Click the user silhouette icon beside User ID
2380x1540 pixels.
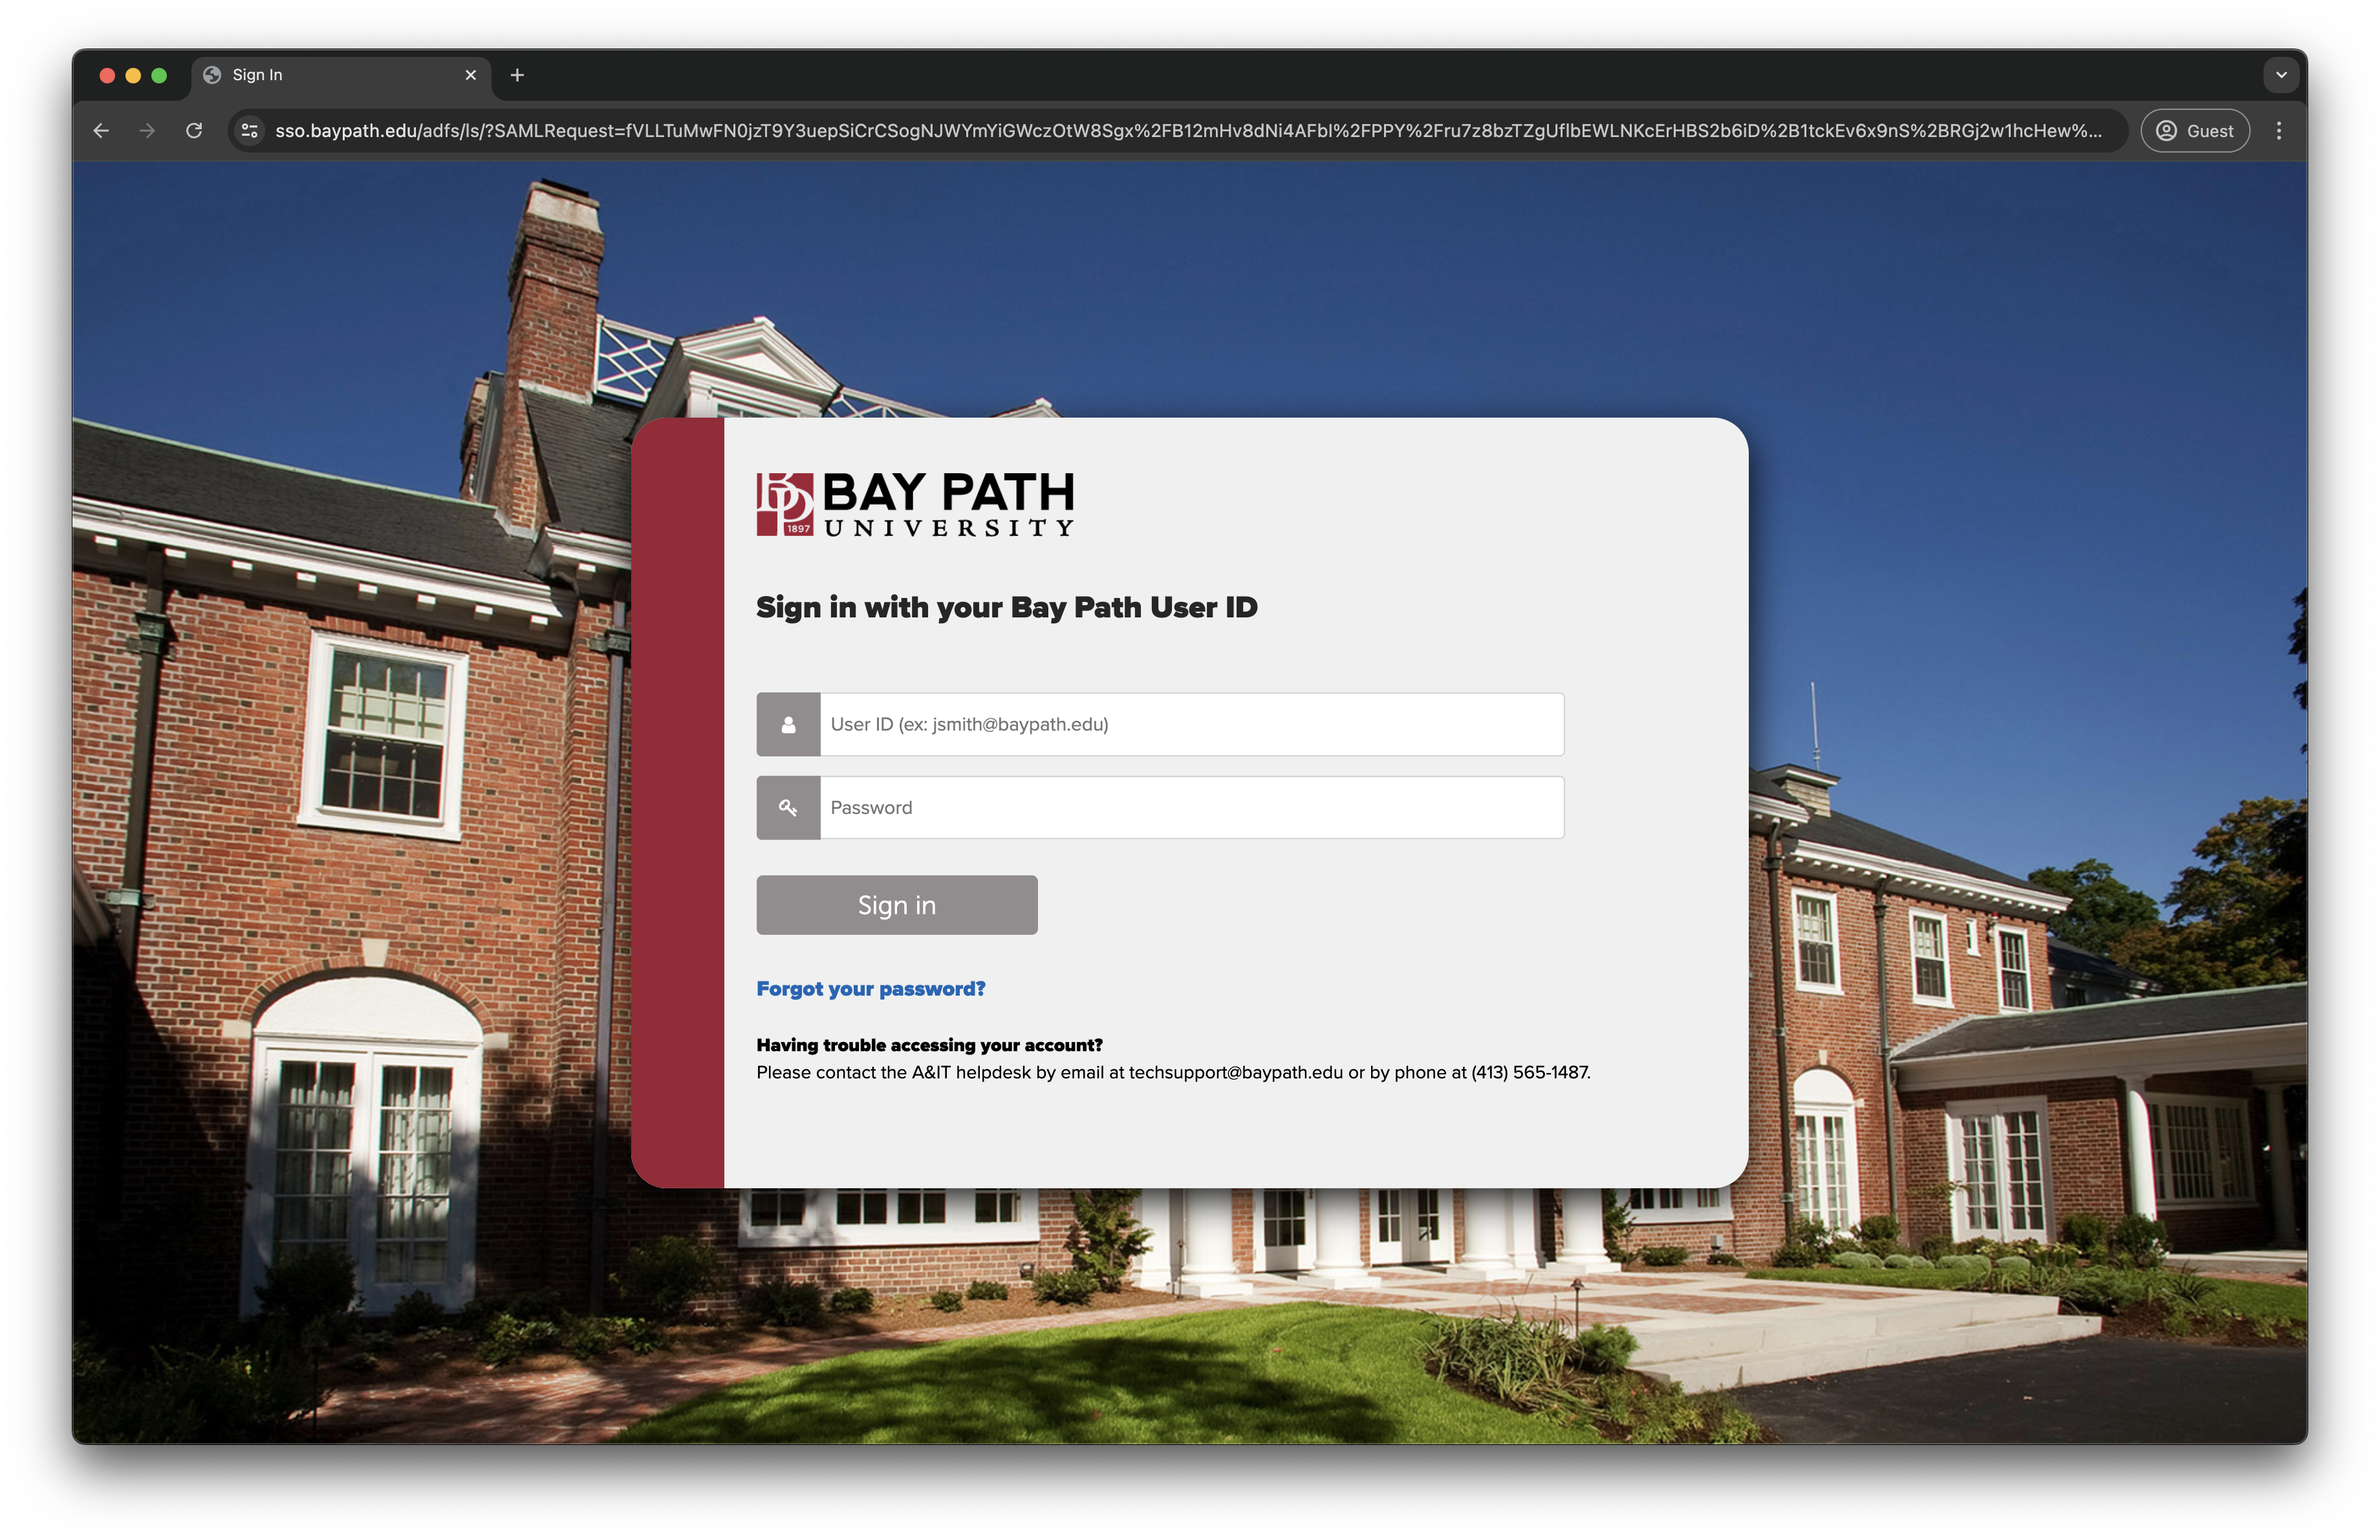(788, 725)
